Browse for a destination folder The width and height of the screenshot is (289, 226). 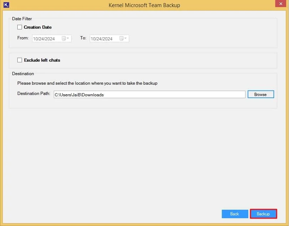tap(261, 94)
